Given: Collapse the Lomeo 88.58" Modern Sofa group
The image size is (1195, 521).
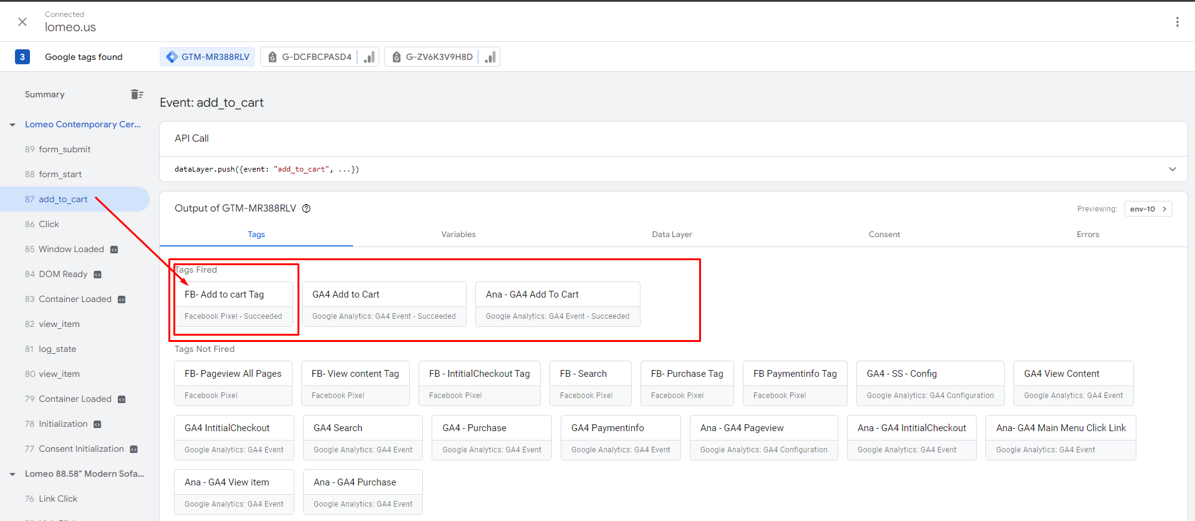Looking at the screenshot, I should pyautogui.click(x=12, y=474).
